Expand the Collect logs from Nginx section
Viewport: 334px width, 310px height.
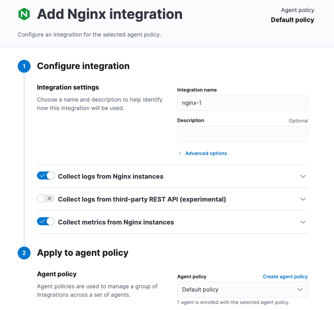click(x=303, y=176)
